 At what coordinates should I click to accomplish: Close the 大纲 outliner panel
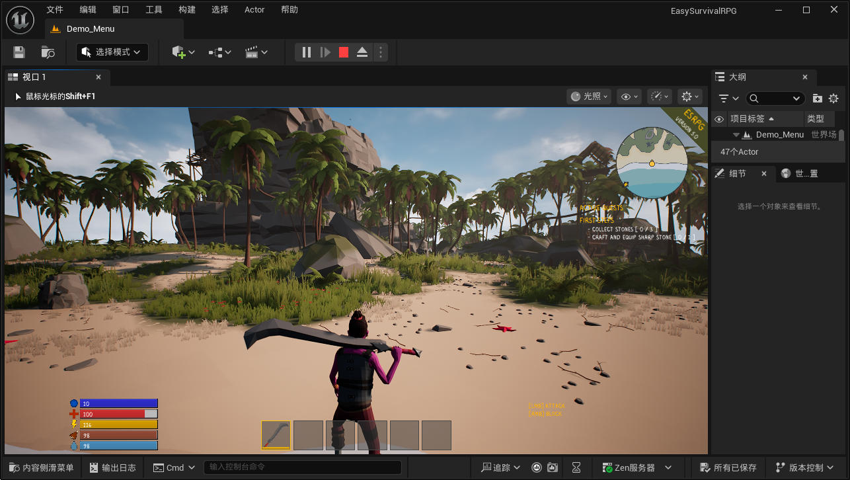tap(804, 77)
